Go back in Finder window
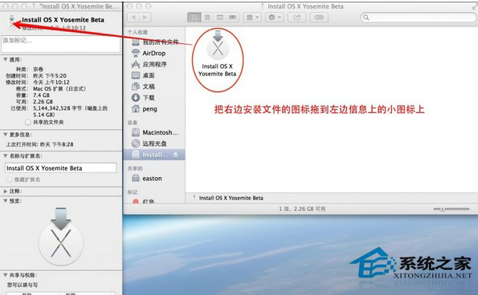478x295 pixels. (133, 18)
